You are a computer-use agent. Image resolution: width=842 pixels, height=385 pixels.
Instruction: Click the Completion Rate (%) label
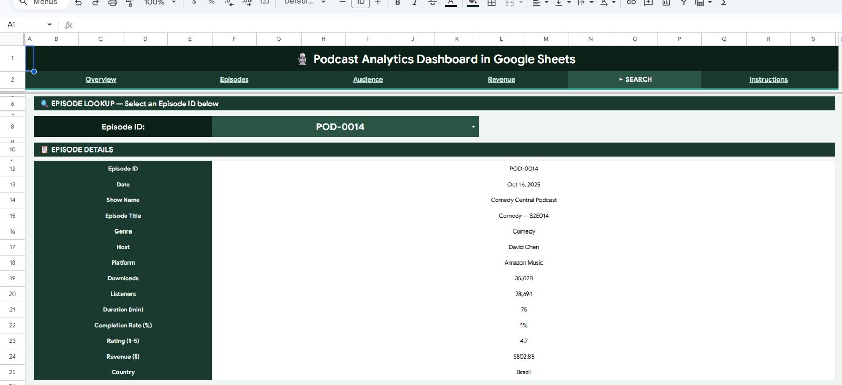[x=123, y=326]
